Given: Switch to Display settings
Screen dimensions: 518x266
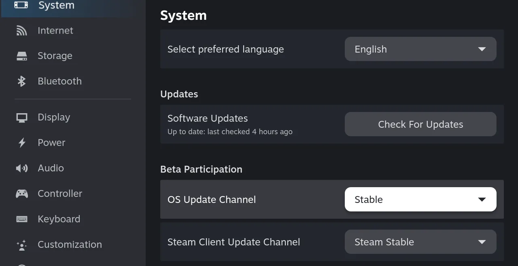Looking at the screenshot, I should pyautogui.click(x=73, y=117).
